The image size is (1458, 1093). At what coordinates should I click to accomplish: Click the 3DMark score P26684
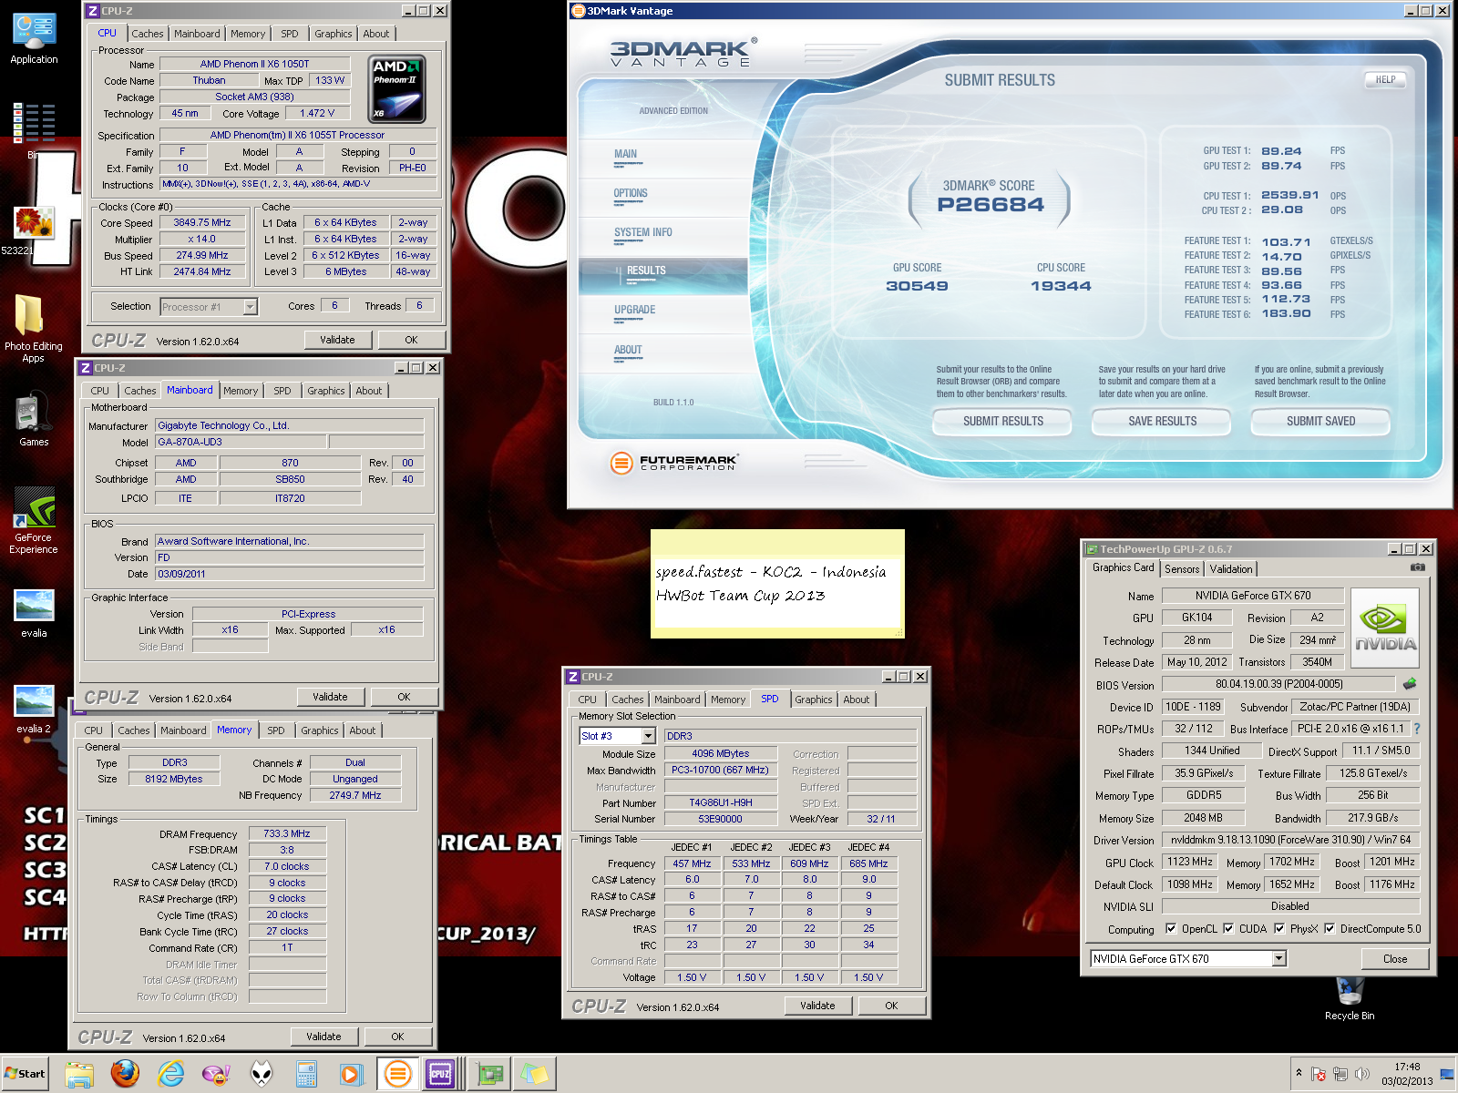tap(991, 205)
